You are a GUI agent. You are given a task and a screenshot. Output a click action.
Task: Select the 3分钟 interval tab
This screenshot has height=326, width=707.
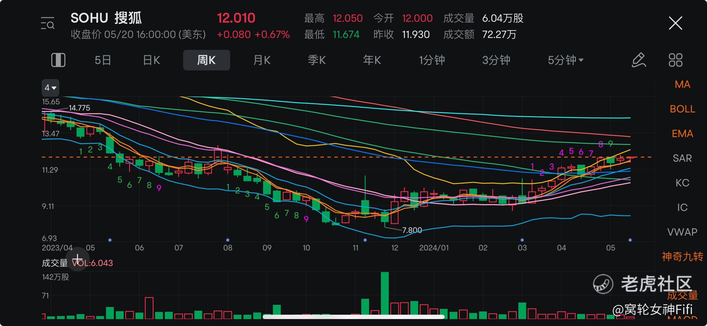496,60
